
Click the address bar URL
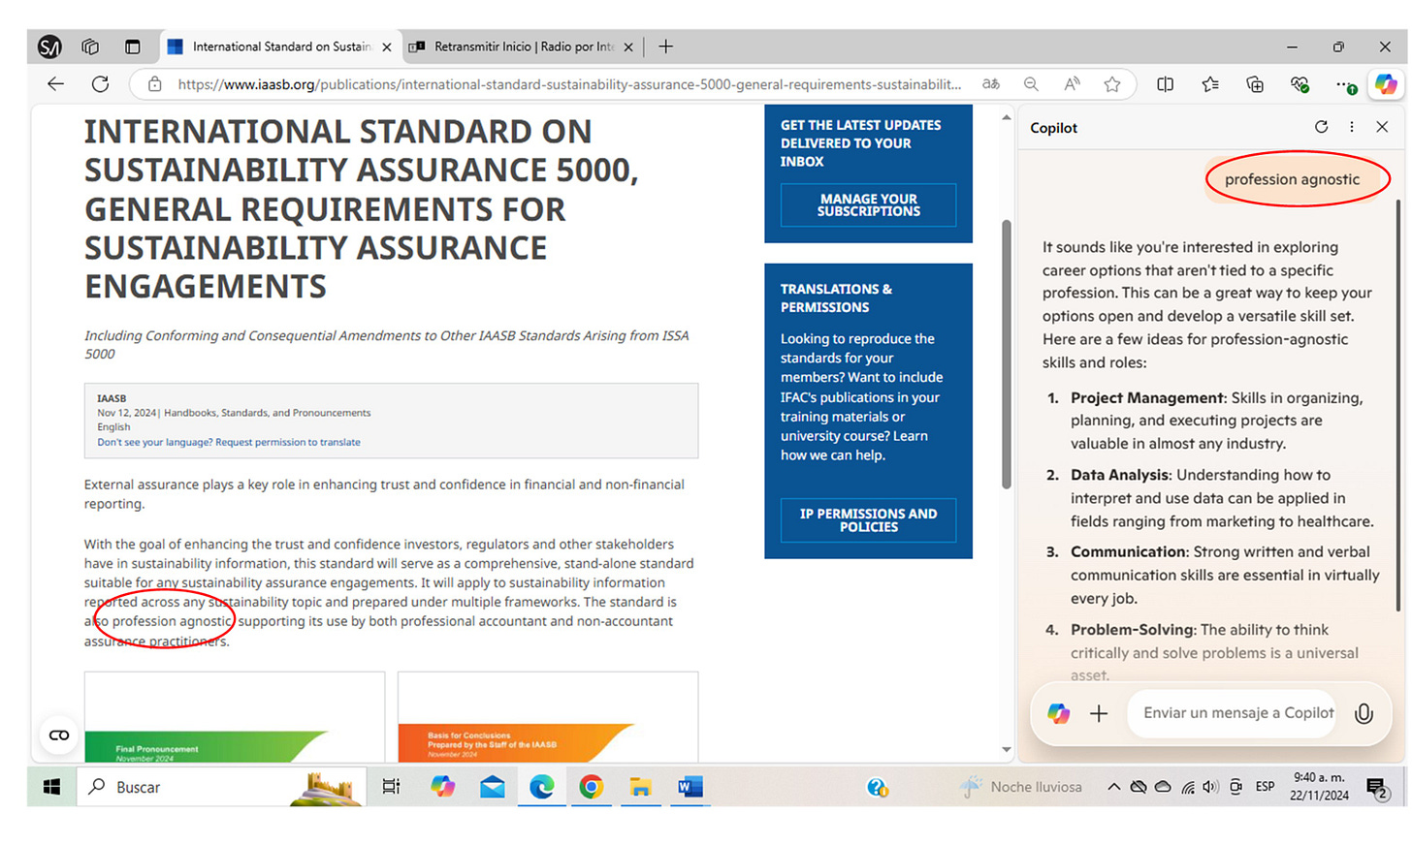click(x=569, y=84)
